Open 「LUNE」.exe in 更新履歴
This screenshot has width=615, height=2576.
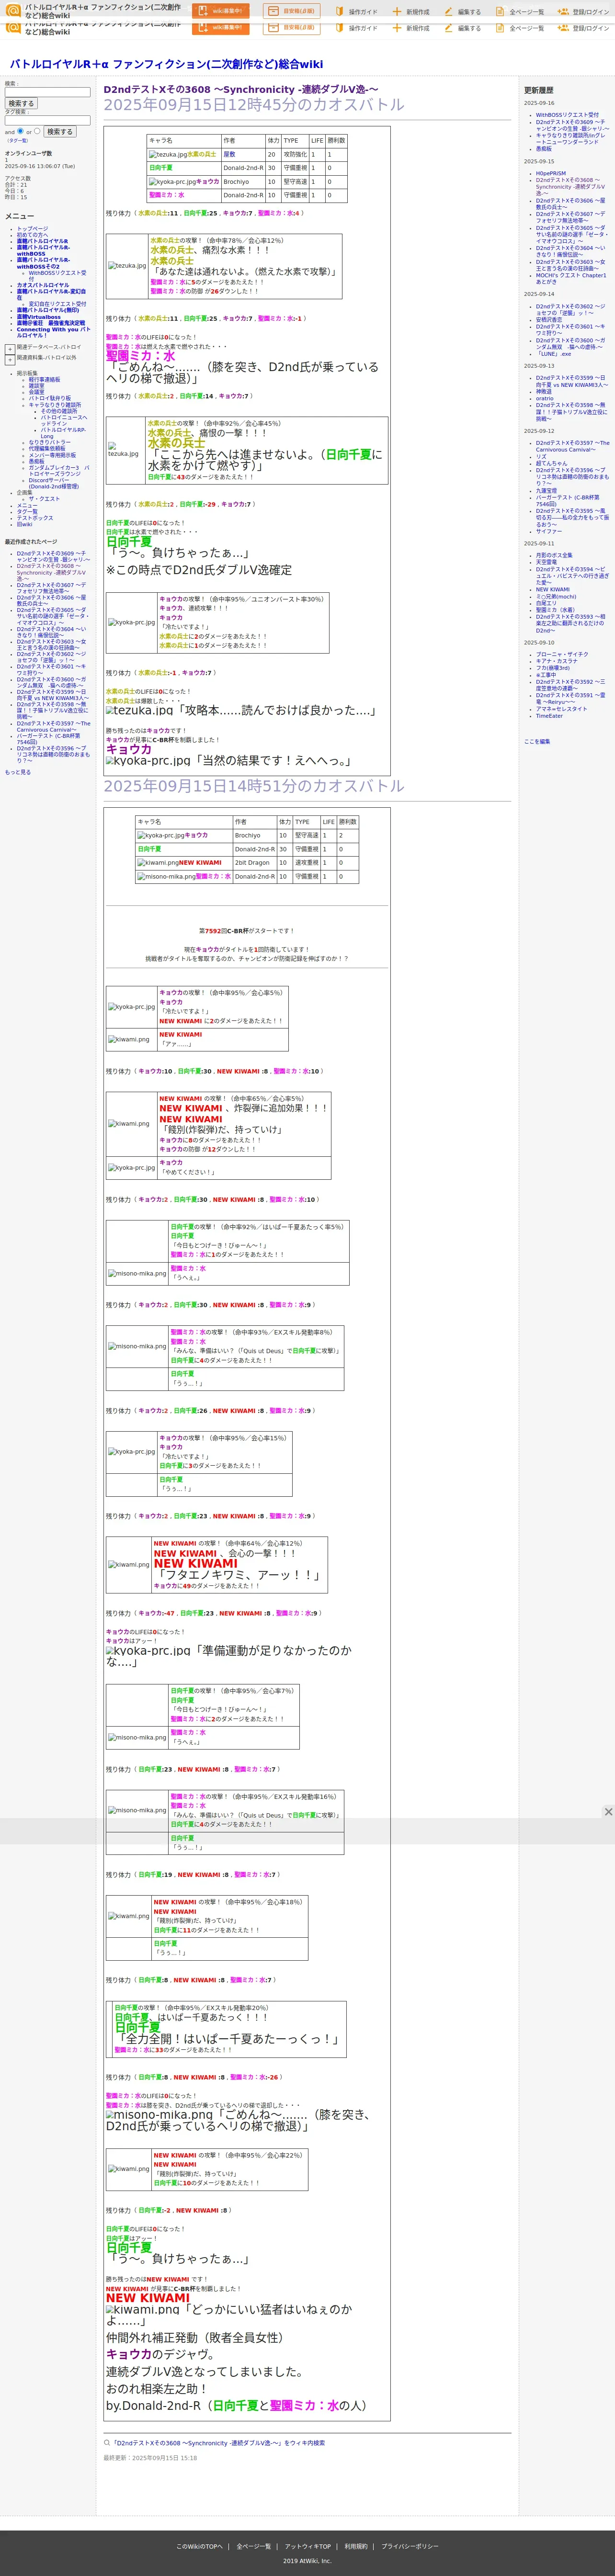click(x=554, y=354)
